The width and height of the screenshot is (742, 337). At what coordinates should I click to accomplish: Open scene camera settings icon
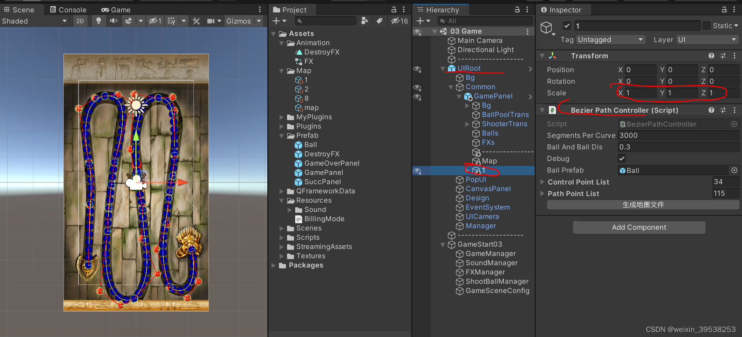[x=211, y=21]
